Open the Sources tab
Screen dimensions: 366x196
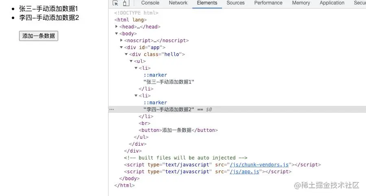pos(235,3)
